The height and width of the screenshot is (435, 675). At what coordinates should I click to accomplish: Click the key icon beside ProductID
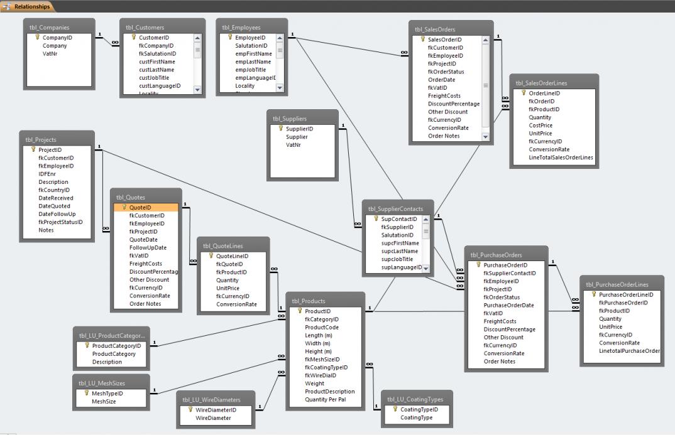[300, 311]
